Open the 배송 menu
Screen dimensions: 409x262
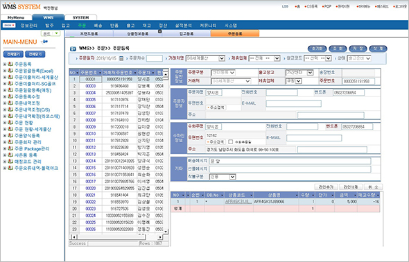click(x=98, y=25)
